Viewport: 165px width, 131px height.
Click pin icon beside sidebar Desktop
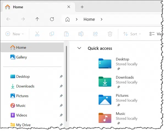click(x=61, y=76)
